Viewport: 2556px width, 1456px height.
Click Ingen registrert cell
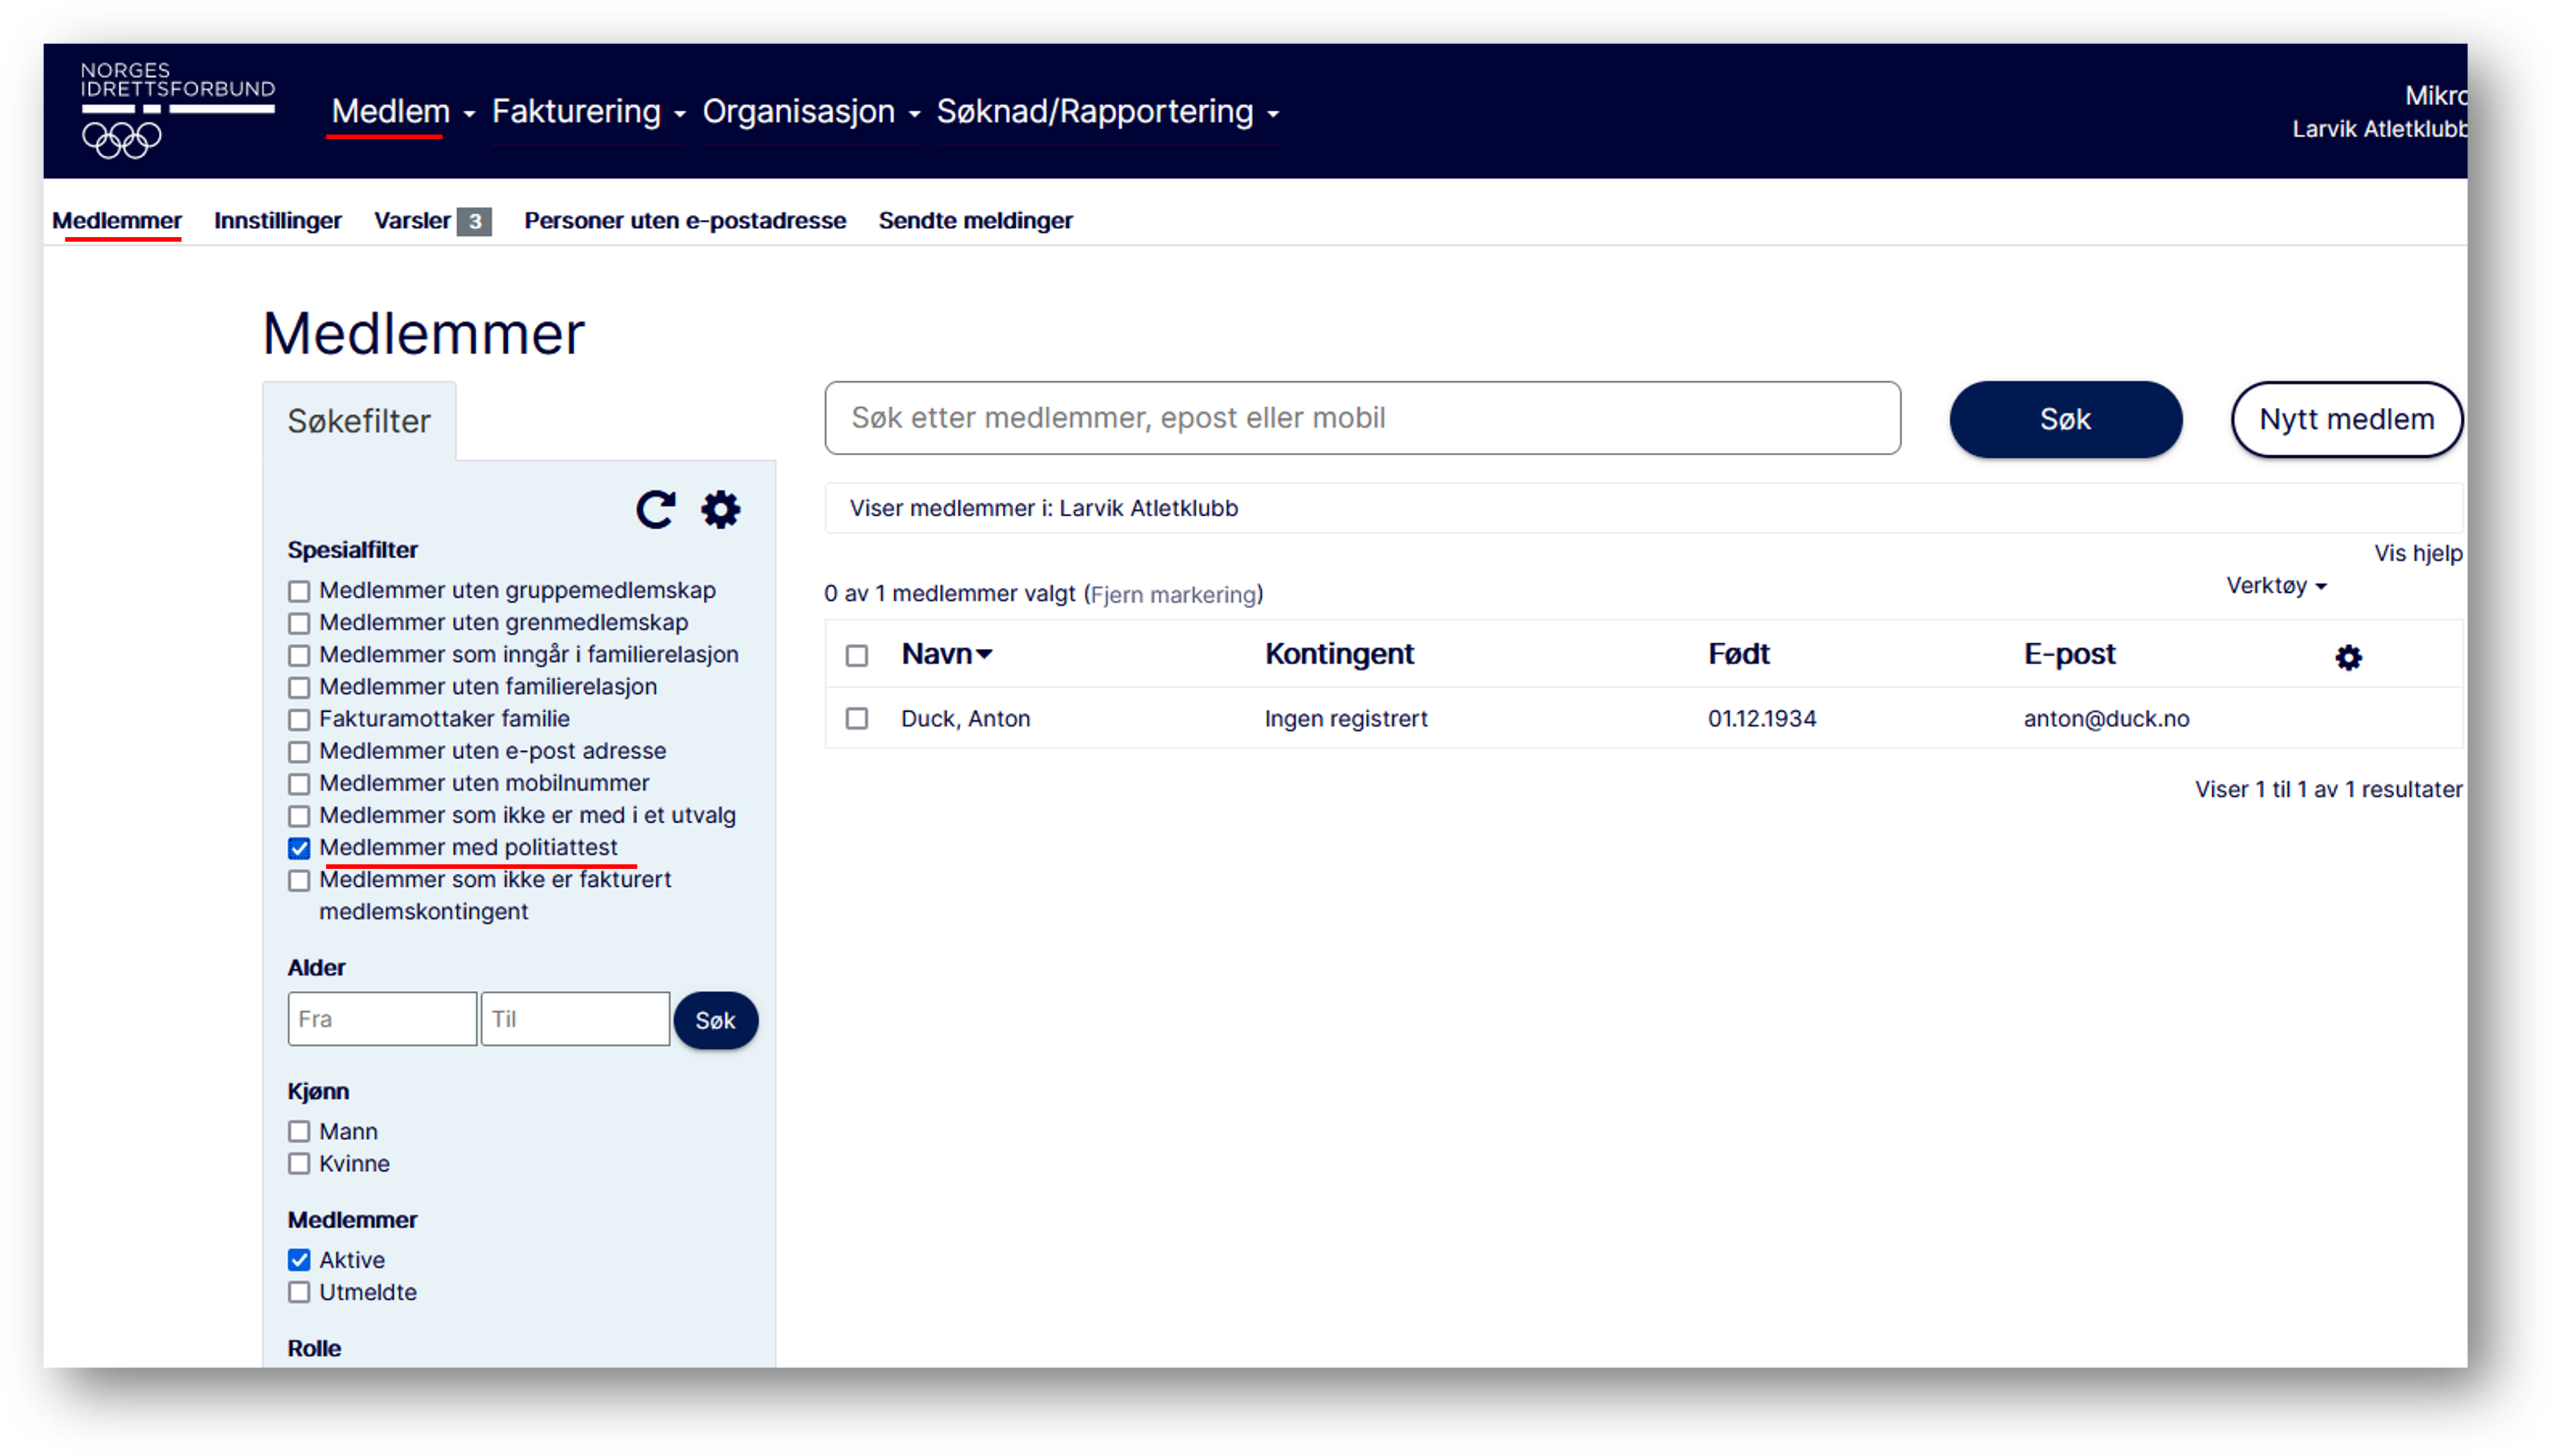click(x=1345, y=718)
